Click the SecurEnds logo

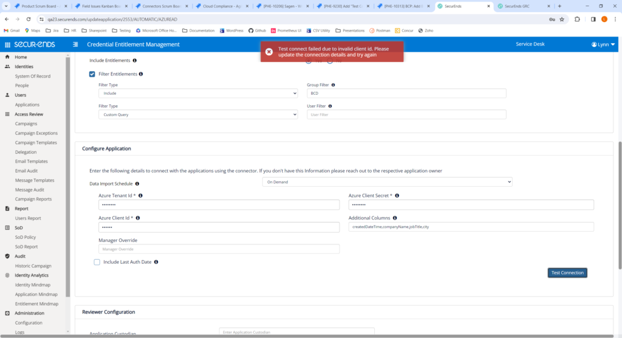pyautogui.click(x=35, y=44)
